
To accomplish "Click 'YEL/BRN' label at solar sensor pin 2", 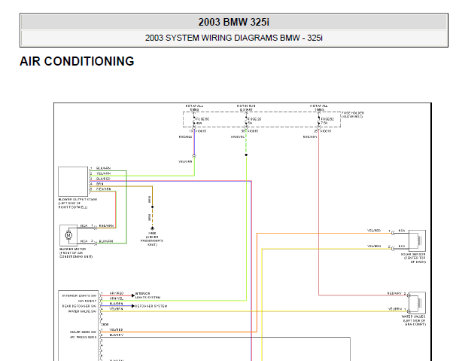I will [x=374, y=246].
